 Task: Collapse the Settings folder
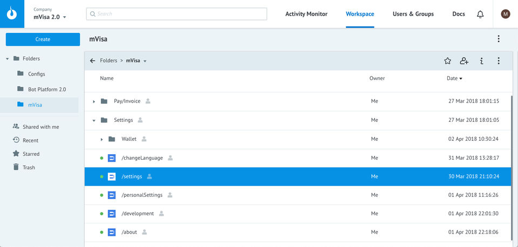[94, 120]
